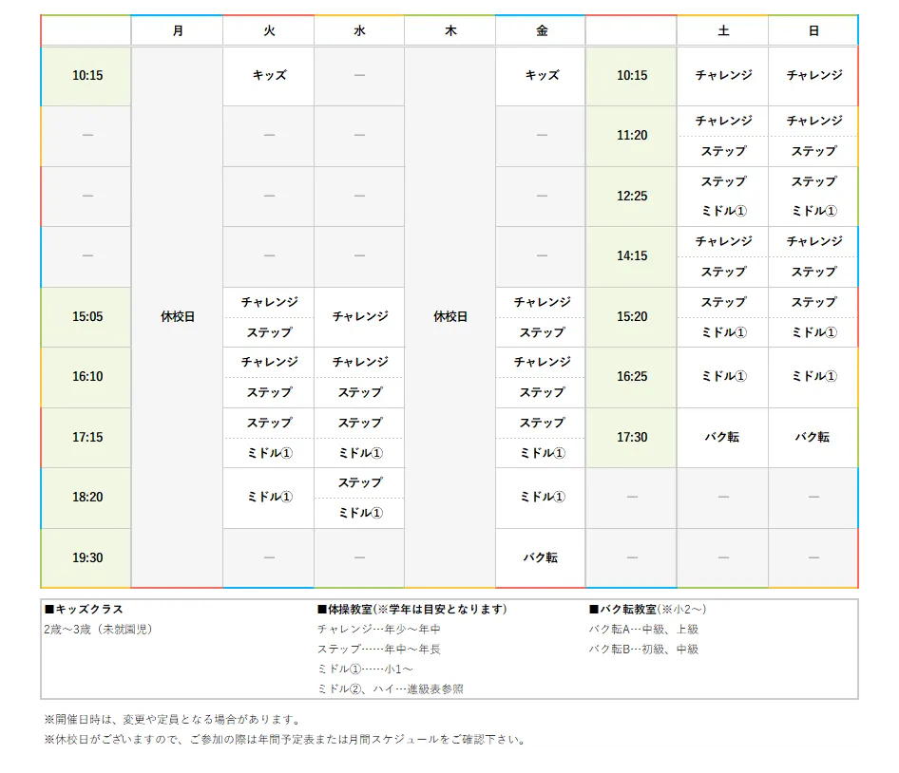Click the 休校日 cell in the 月 column
This screenshot has height=773, width=899.
point(177,316)
